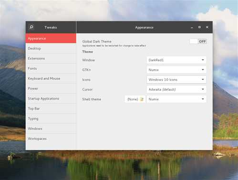
Task: Maximize the Tweaks window
Action: 199,27
